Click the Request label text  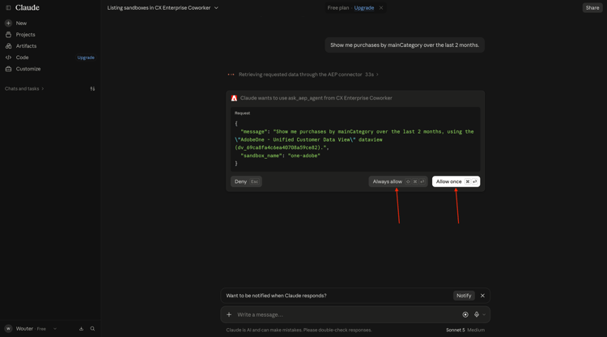tap(242, 113)
